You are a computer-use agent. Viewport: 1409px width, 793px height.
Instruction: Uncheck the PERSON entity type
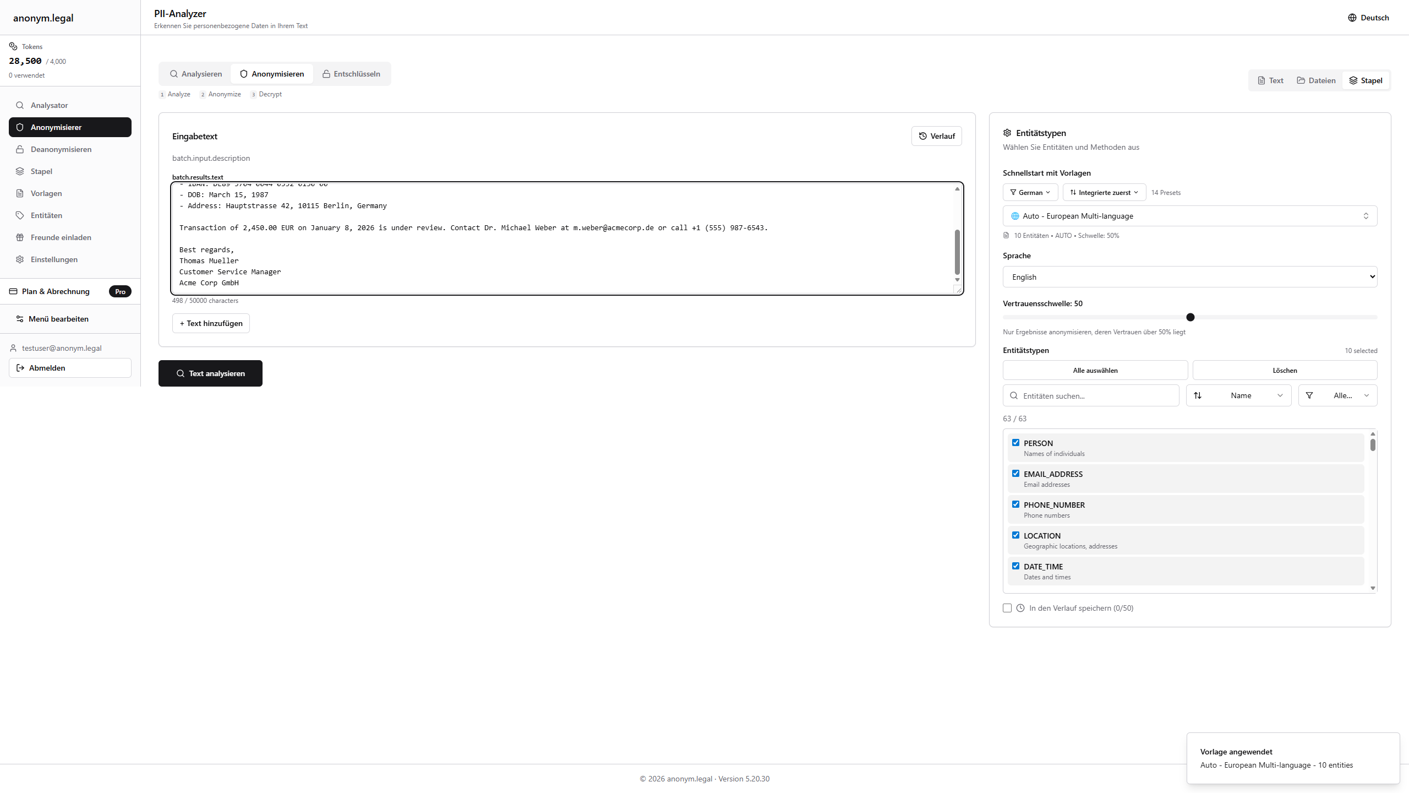pyautogui.click(x=1016, y=442)
